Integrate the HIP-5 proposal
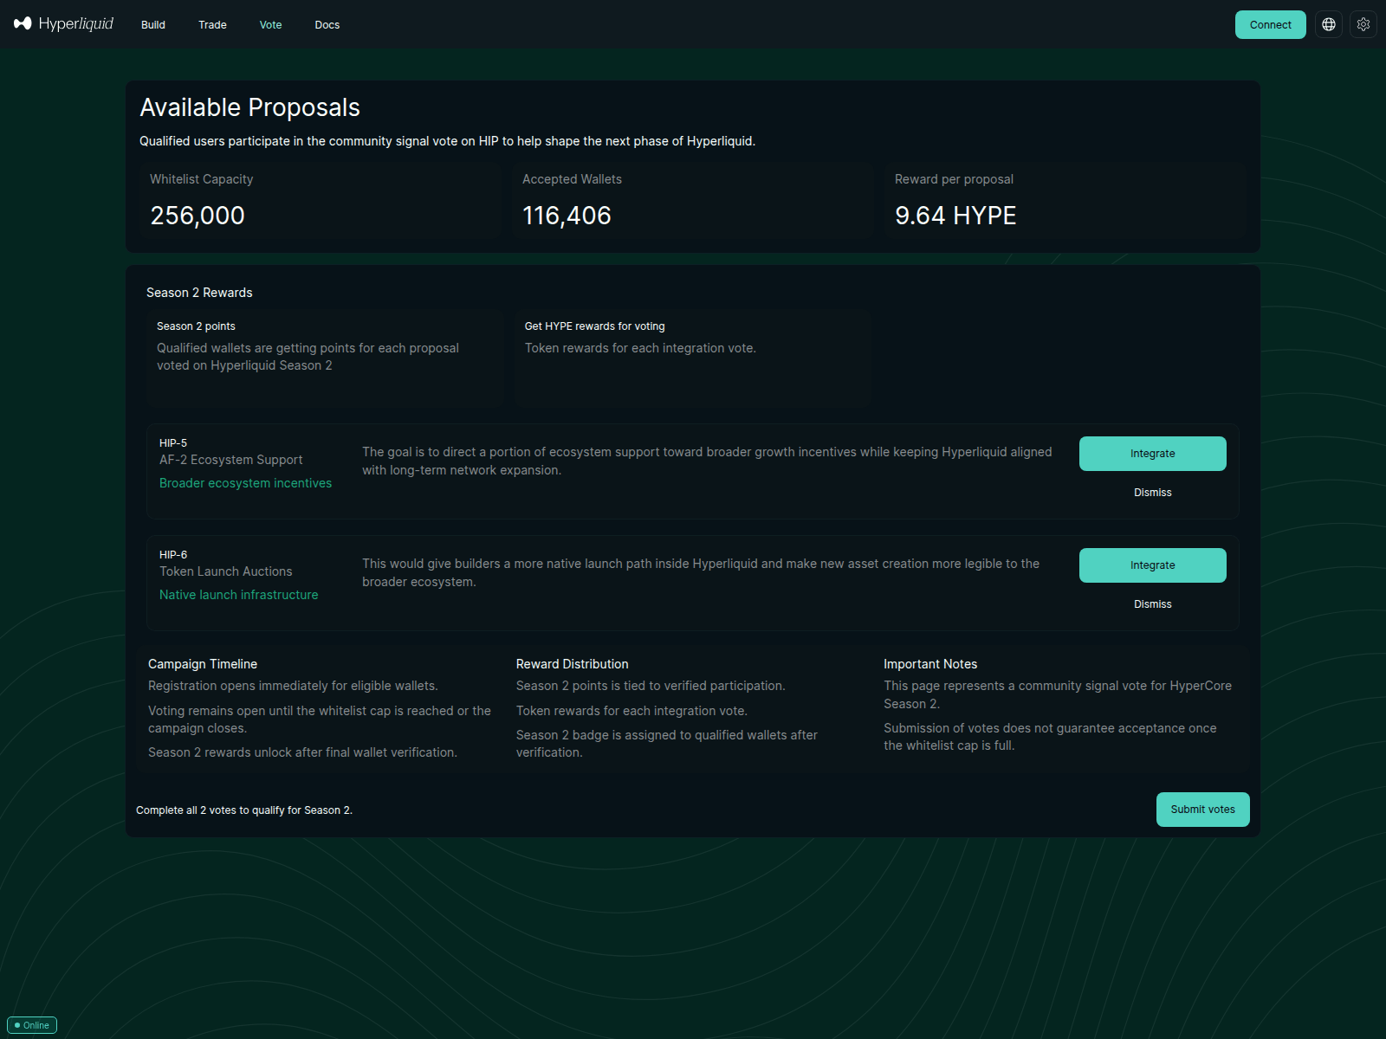Screen dimensions: 1386x1039 tap(1153, 454)
